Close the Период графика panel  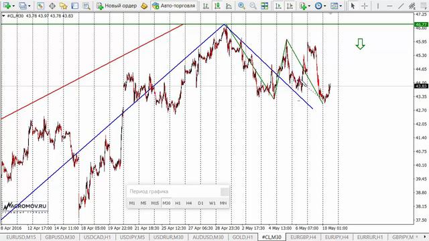point(225,191)
